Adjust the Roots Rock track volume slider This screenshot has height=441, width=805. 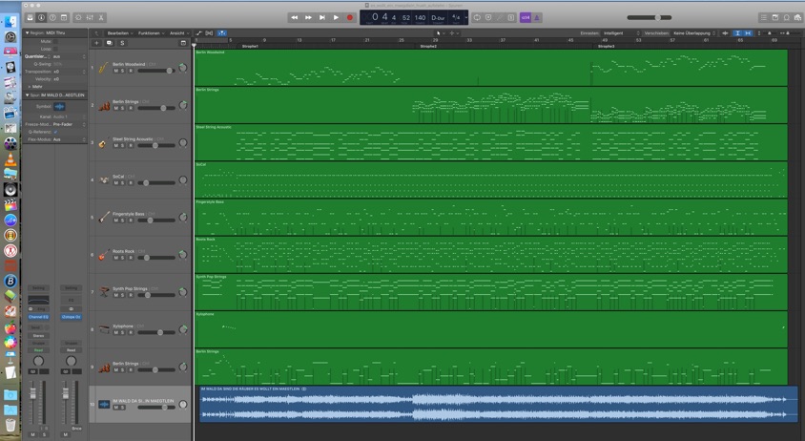coord(156,258)
